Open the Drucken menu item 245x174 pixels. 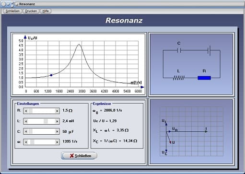(x=31, y=11)
